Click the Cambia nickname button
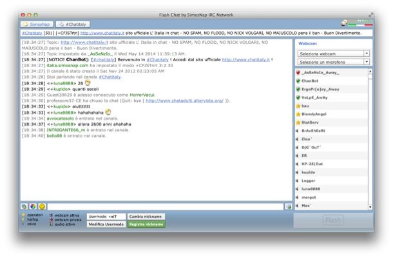 [x=146, y=216]
